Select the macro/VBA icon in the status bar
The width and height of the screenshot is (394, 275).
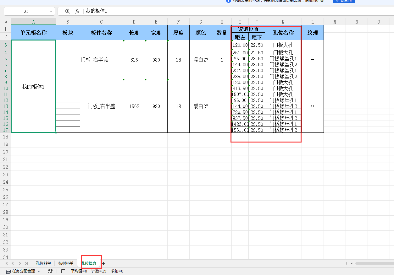pyautogui.click(x=50, y=271)
